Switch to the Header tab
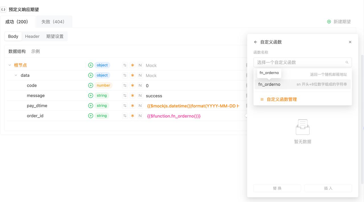 coord(32,36)
